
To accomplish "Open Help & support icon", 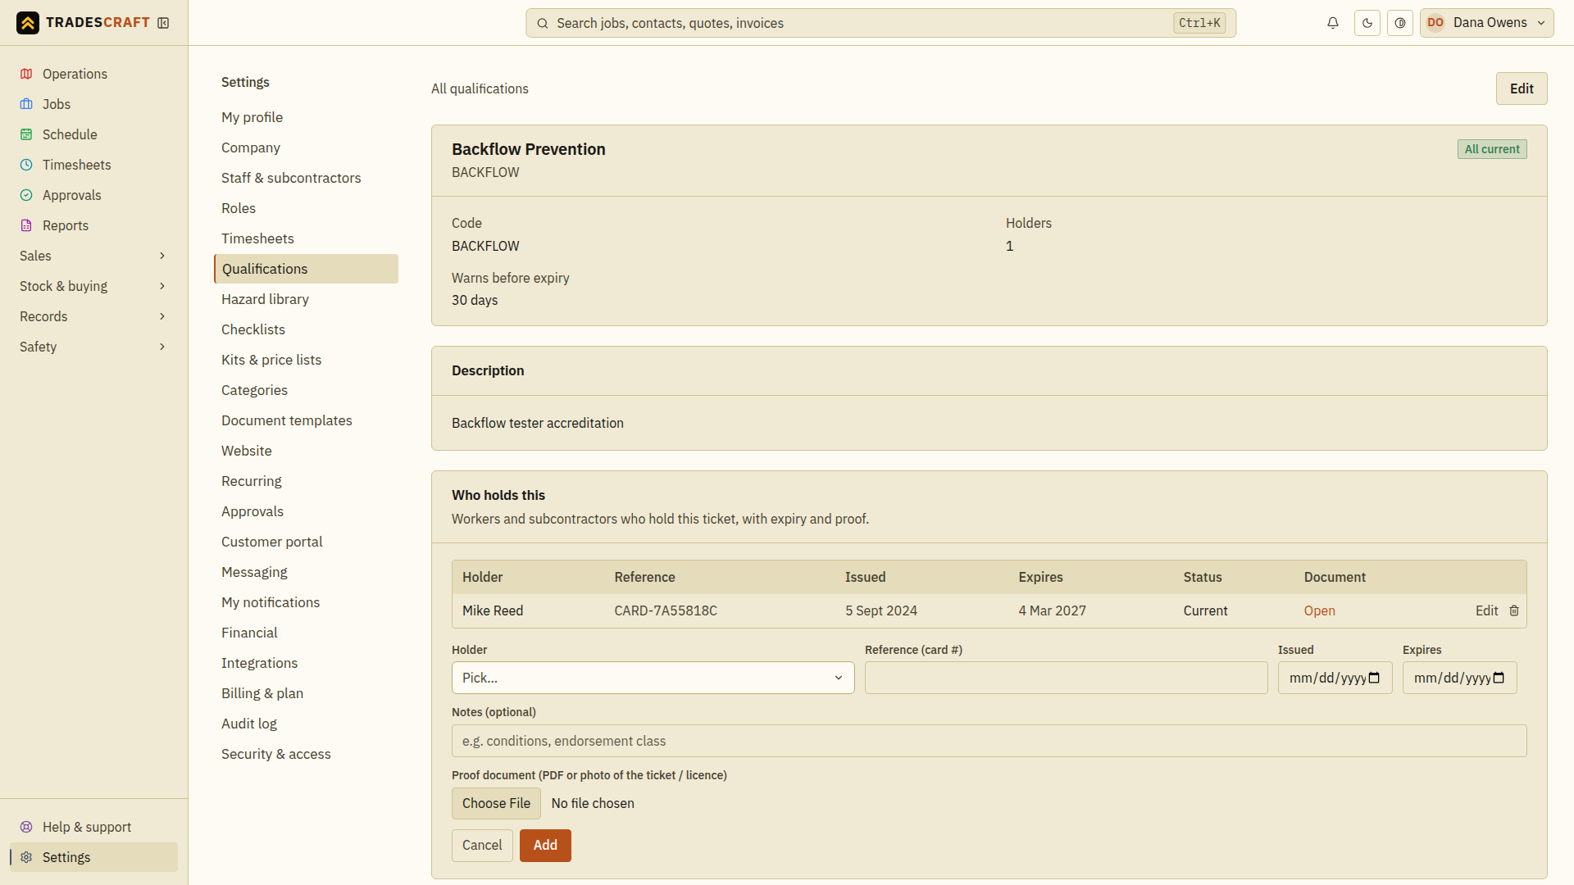I will click(x=26, y=827).
